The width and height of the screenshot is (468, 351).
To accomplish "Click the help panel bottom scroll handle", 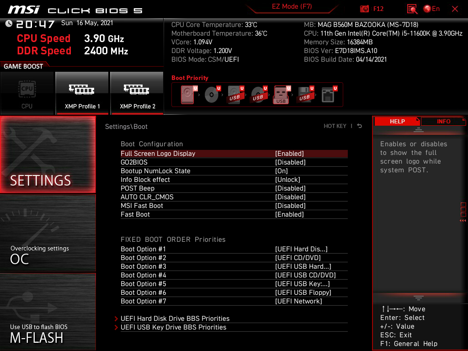I will click(x=419, y=298).
